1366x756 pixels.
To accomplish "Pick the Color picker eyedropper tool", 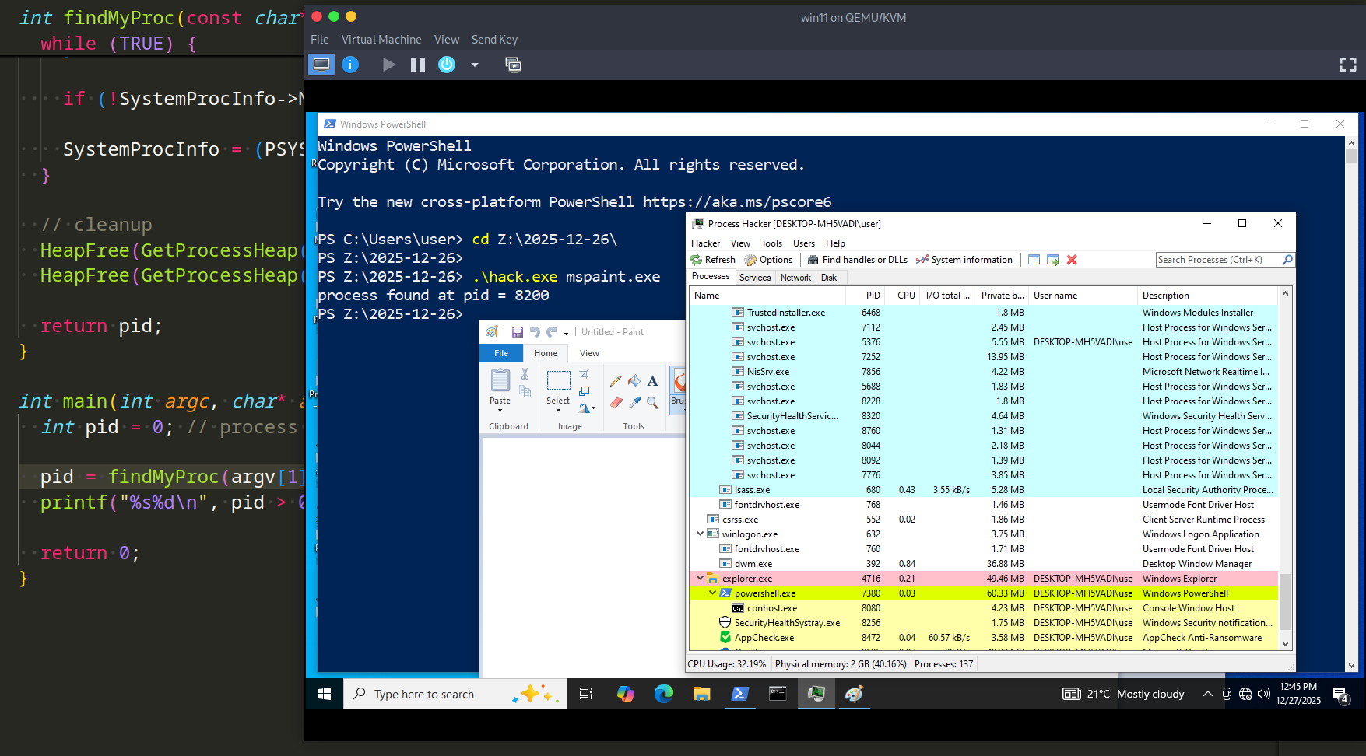I will pos(634,402).
